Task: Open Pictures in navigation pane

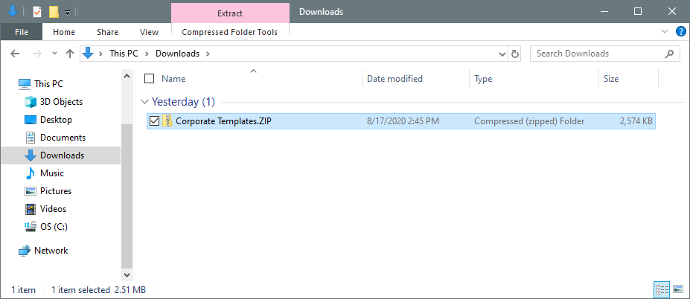Action: [55, 191]
